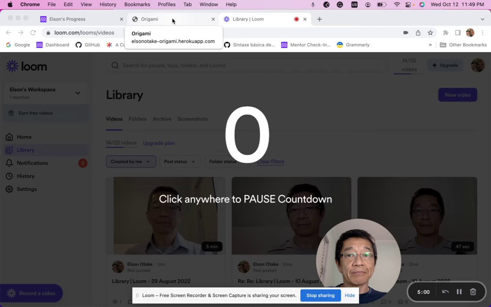Open the 47 sec video thumbnail
This screenshot has height=307, width=491.
[417, 216]
